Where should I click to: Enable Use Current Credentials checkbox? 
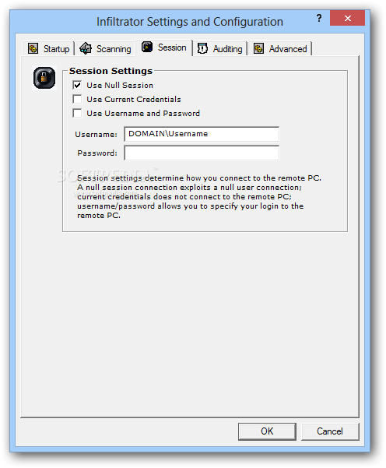[77, 99]
